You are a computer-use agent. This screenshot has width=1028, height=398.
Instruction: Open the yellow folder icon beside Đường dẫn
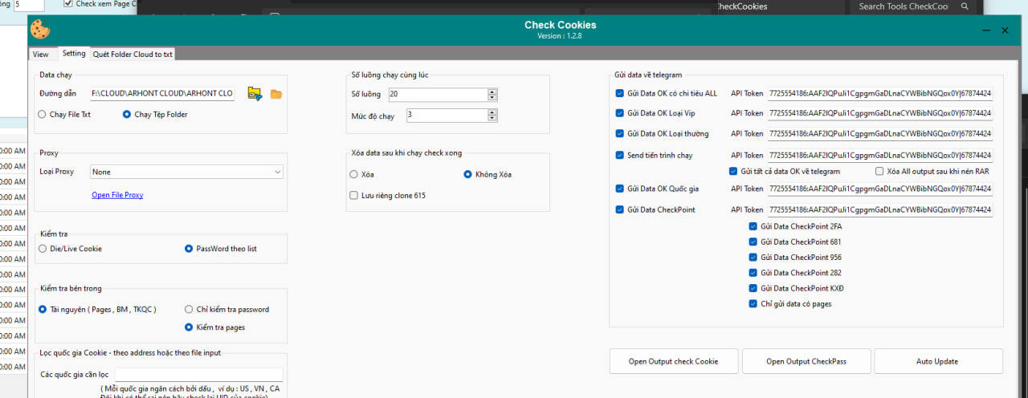pyautogui.click(x=276, y=94)
